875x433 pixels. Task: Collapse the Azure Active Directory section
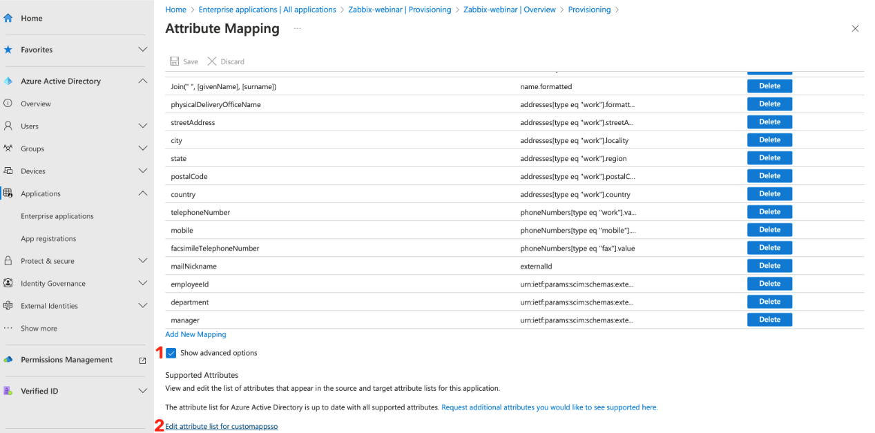point(142,81)
